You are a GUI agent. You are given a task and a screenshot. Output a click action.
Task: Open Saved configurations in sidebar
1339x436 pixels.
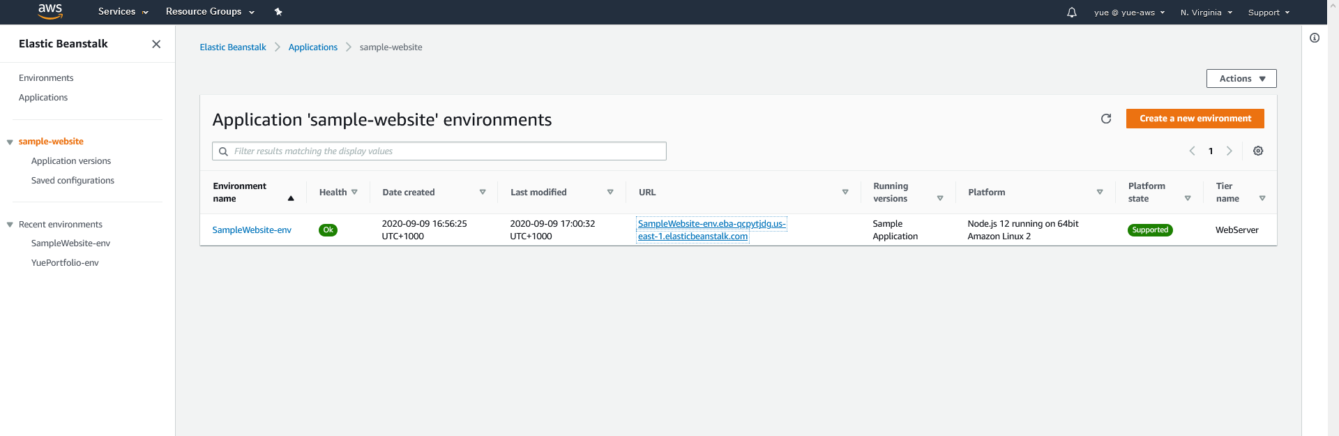(x=73, y=181)
